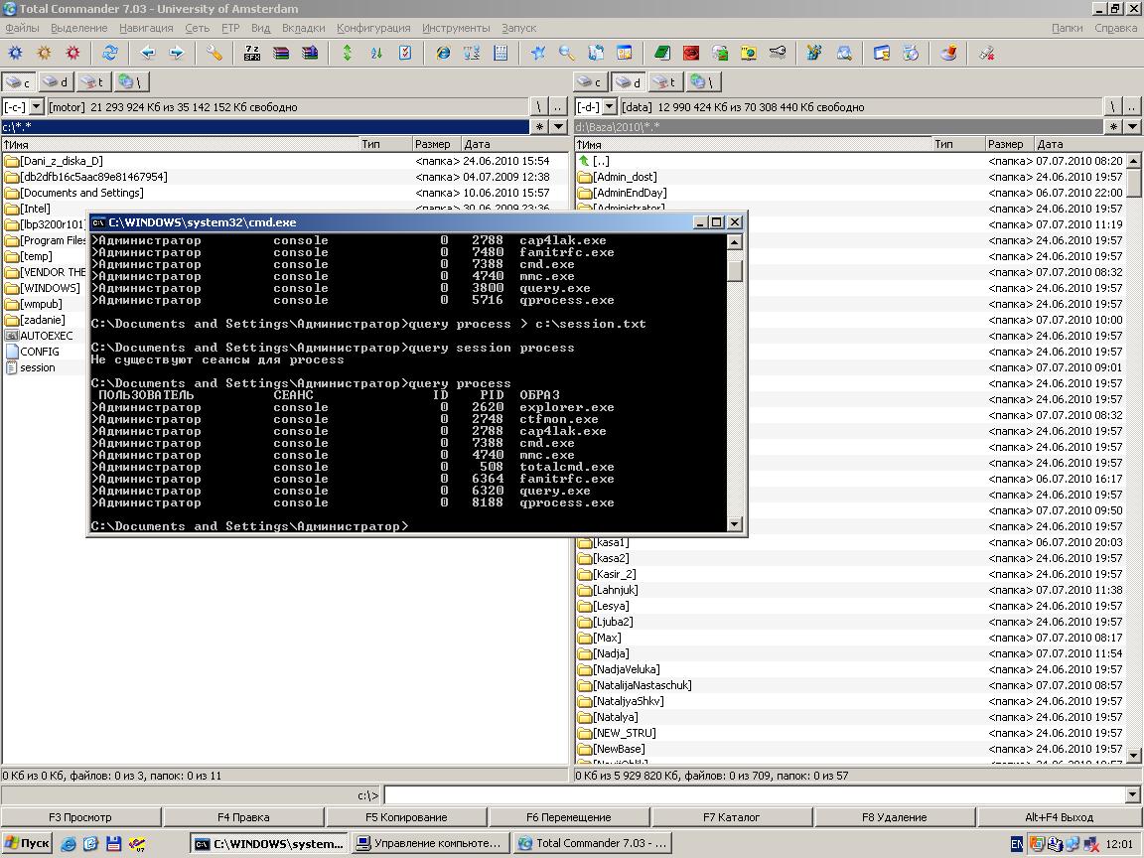Viewport: 1144px width, 858px height.
Task: Select drive d button in right panel
Action: 628,82
